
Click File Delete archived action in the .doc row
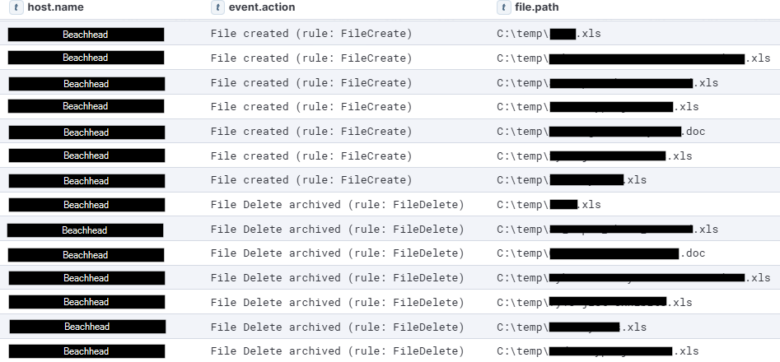pos(337,253)
